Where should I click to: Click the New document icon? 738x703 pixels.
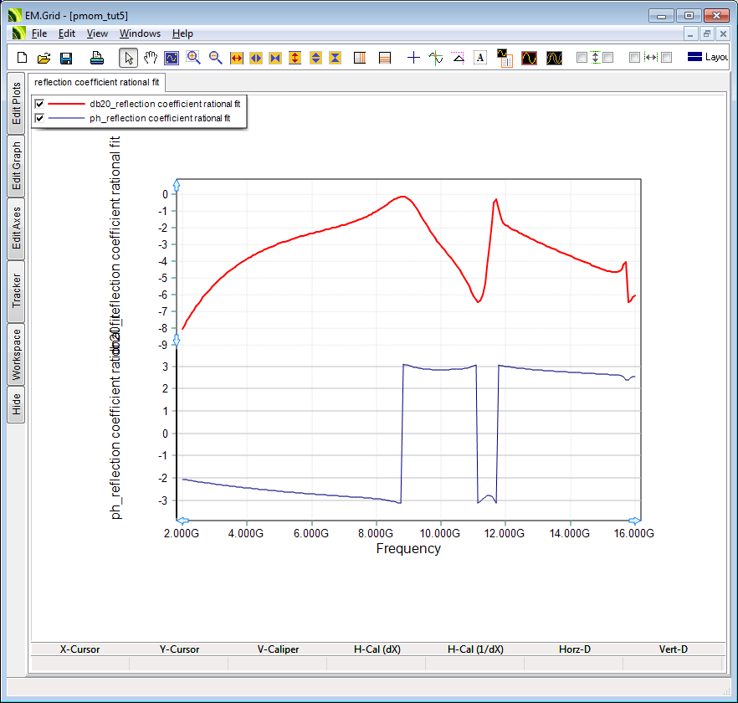click(x=23, y=58)
